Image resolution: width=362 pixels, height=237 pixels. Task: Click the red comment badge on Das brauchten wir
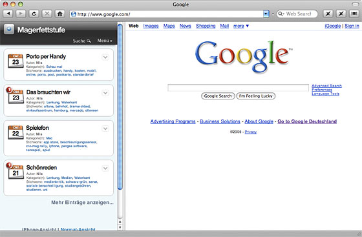pyautogui.click(x=9, y=90)
